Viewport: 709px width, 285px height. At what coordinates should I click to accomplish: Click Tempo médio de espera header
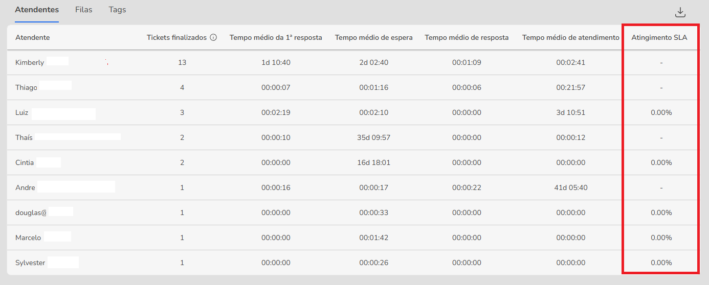(x=373, y=37)
